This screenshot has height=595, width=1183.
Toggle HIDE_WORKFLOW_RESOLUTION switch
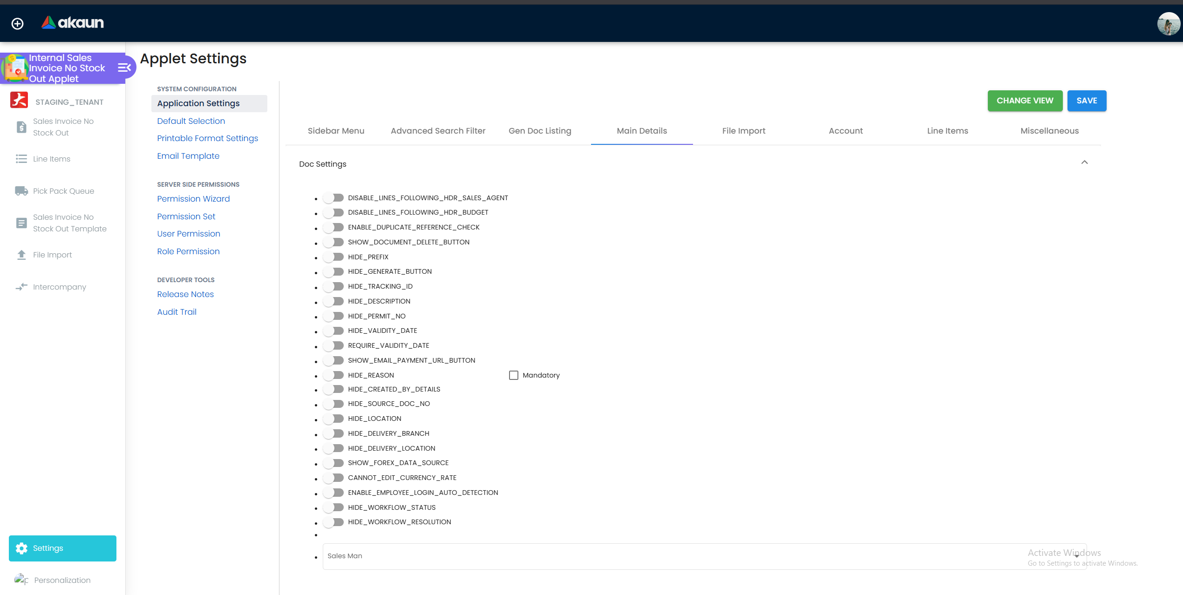333,522
